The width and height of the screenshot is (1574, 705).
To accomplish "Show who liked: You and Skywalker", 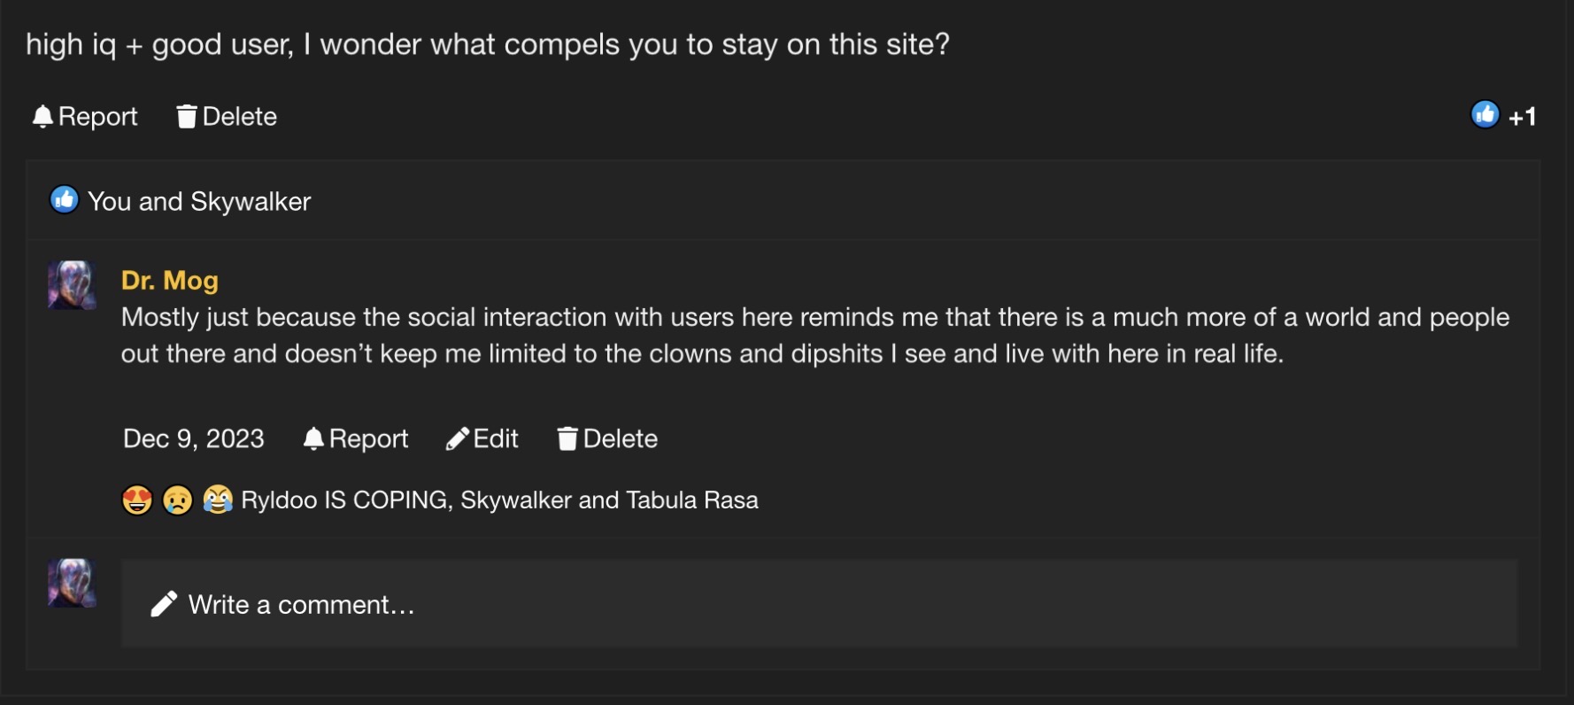I will click(199, 202).
